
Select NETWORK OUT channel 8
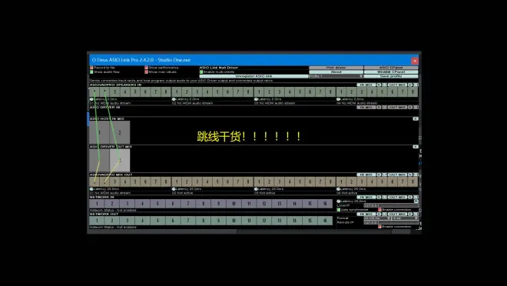[x=203, y=221]
